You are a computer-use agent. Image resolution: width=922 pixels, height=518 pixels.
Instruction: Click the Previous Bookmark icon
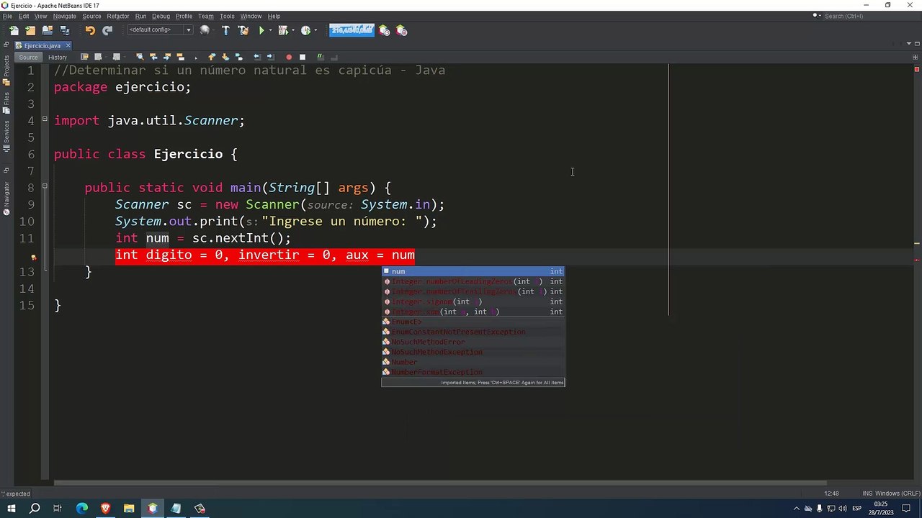click(211, 57)
